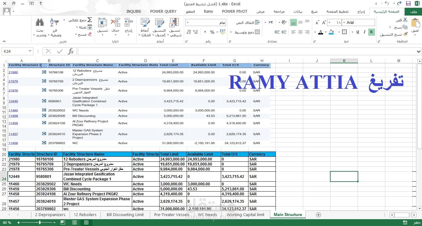Click the Conditional Formatting icon

(174, 23)
